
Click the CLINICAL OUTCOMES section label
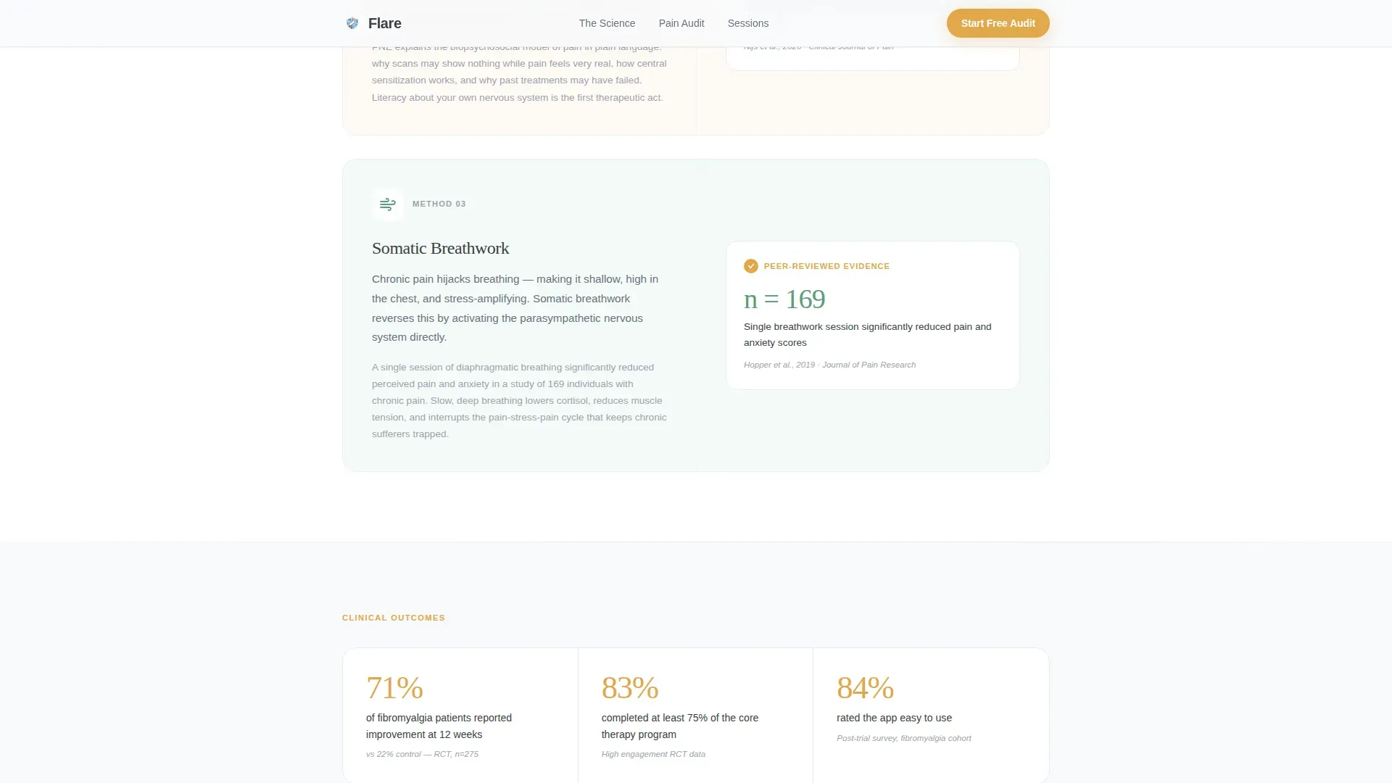coord(394,618)
